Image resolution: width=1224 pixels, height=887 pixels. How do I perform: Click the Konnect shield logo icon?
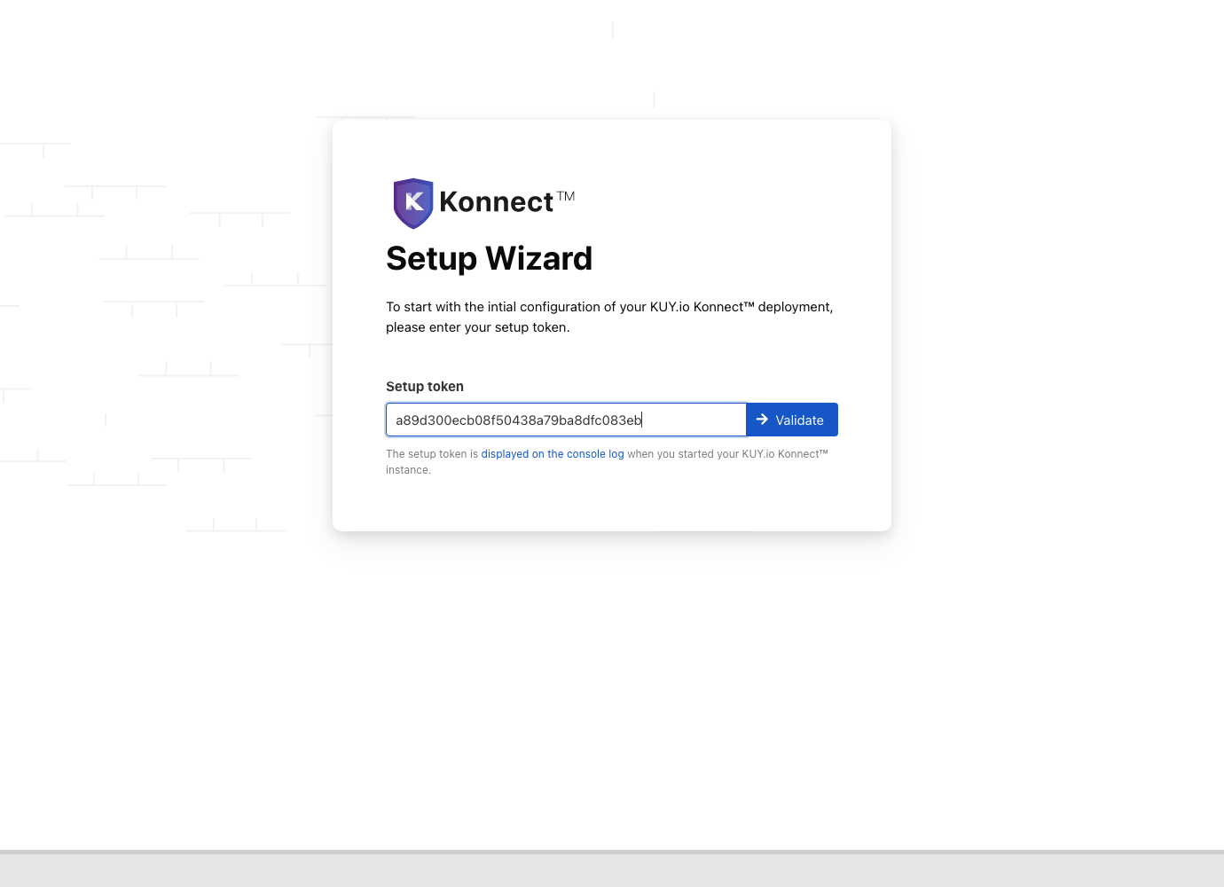pyautogui.click(x=413, y=203)
